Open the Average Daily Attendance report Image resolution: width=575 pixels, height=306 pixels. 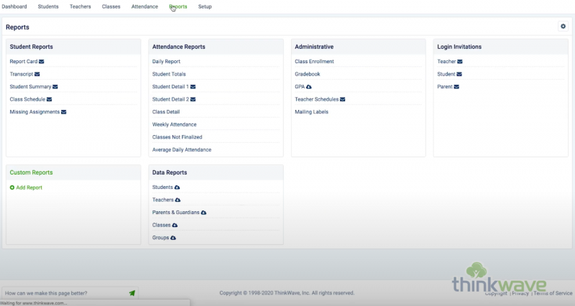pos(181,149)
